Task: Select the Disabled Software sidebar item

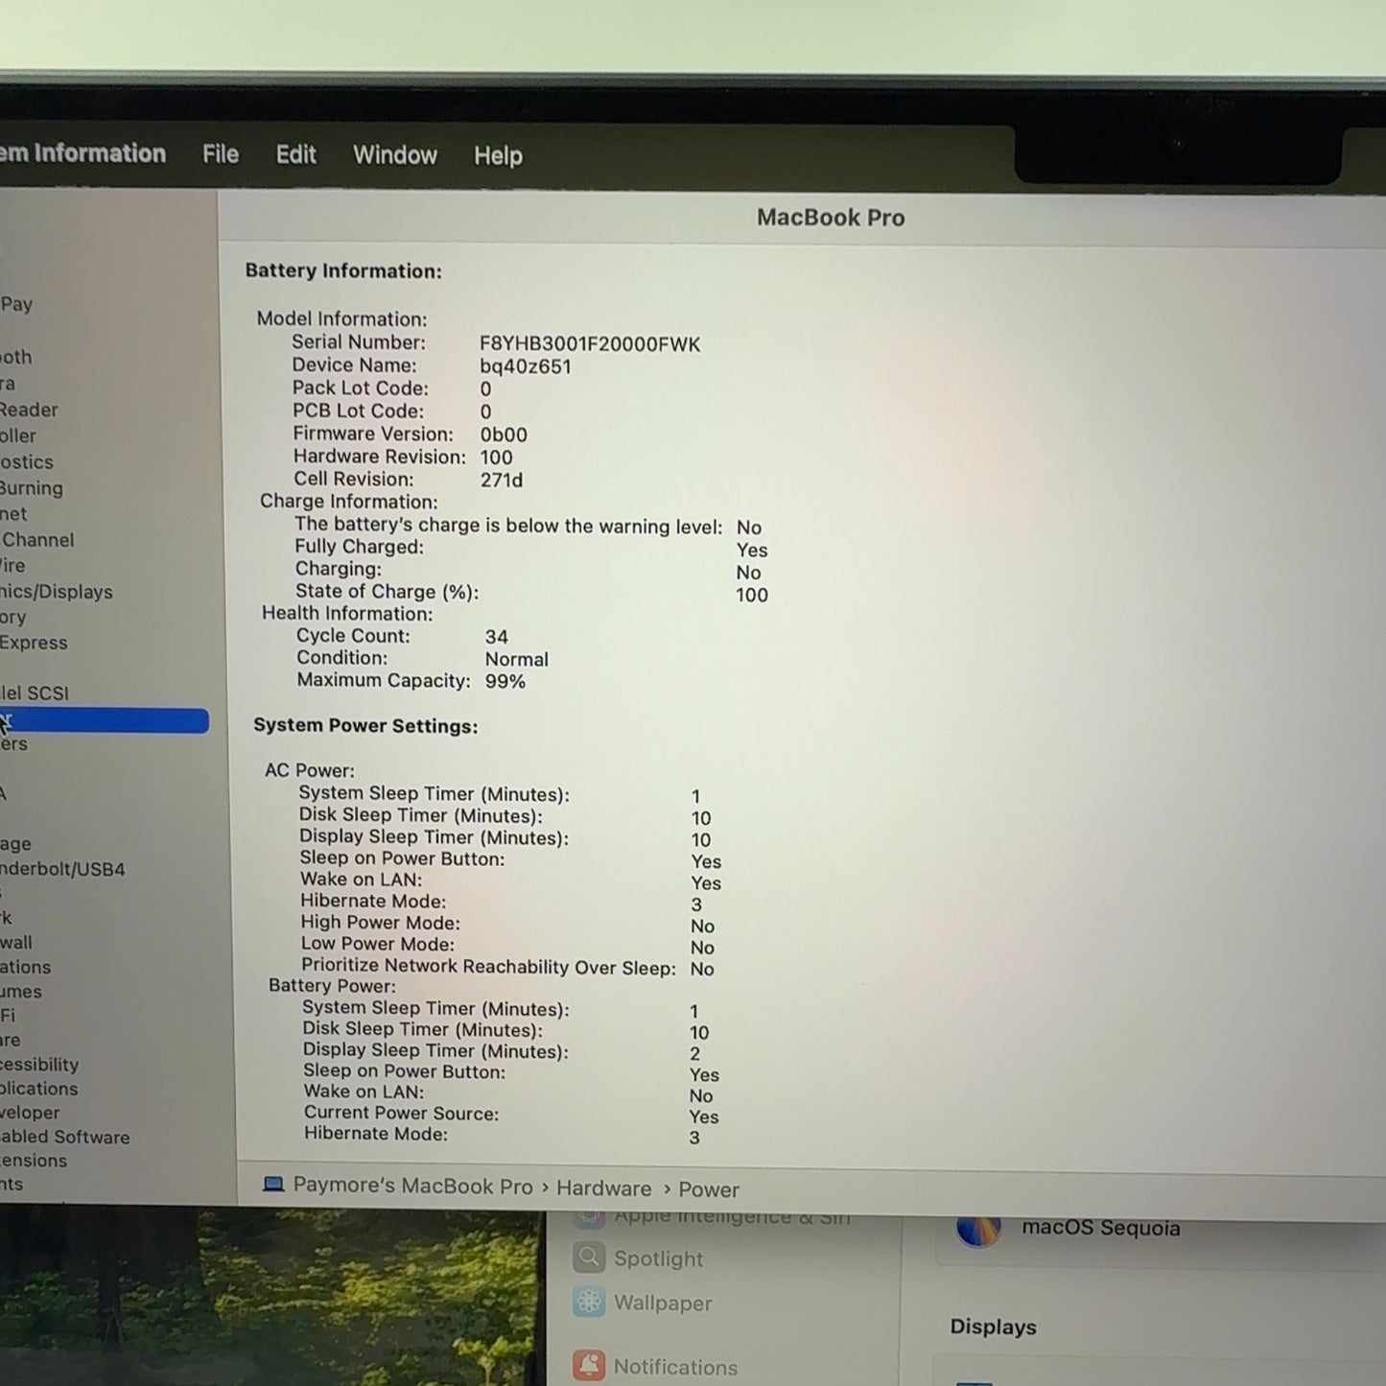Action: point(65,1137)
